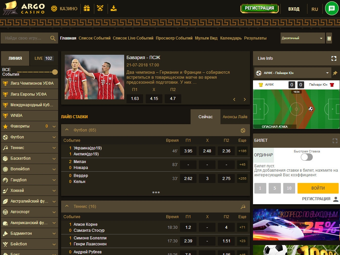Open the green live chat icon
This screenshot has height=255, width=340.
(x=331, y=9)
